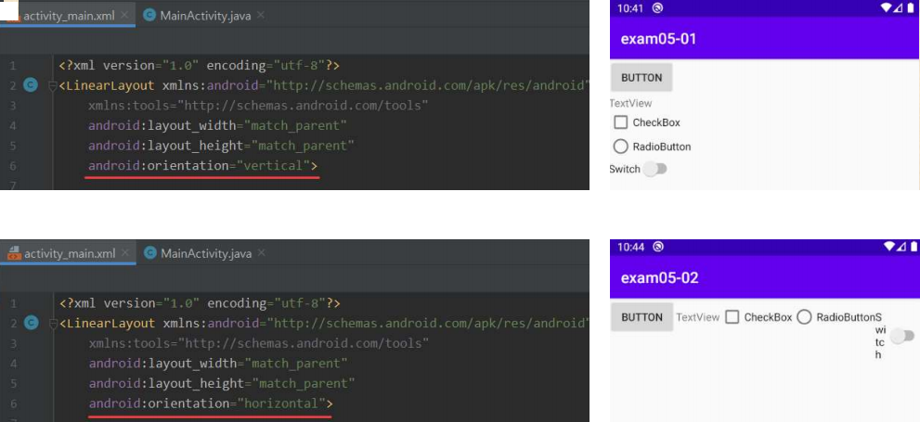Tap BUTTON in exam05-01 app
Screen dimensions: 920x422
coord(641,77)
